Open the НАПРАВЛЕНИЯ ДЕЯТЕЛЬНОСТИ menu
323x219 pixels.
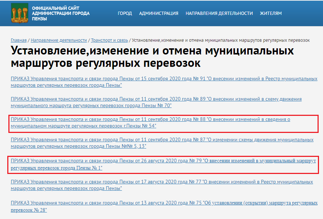pos(219,13)
